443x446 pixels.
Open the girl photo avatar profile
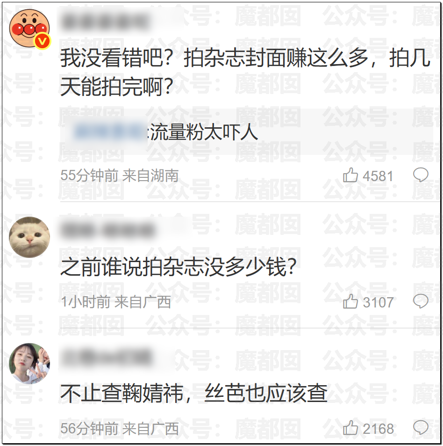29,364
